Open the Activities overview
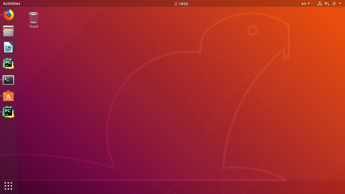Screen dimensions: 345x194 coord(12,4)
